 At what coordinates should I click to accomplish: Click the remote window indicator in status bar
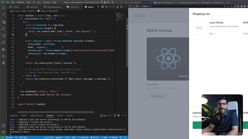(x=2, y=137)
